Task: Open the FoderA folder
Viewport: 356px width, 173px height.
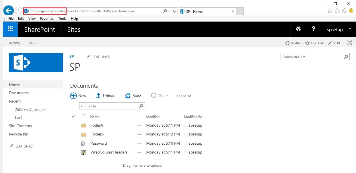Action: pyautogui.click(x=97, y=125)
